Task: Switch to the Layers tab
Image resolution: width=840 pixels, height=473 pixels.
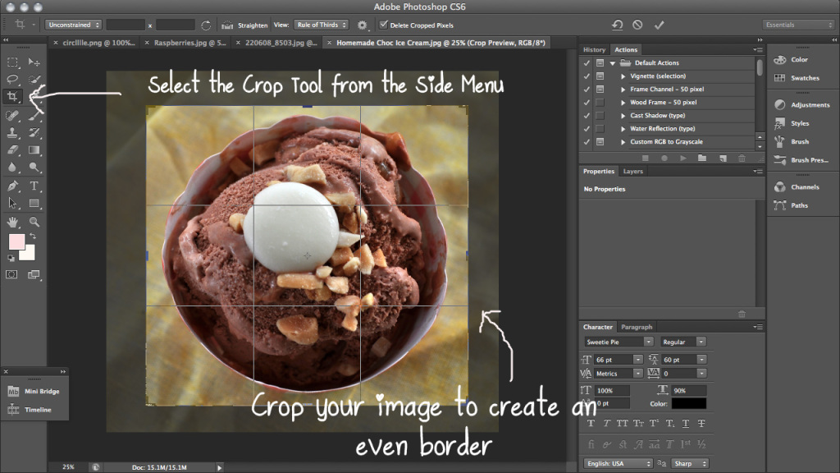Action: (x=632, y=172)
